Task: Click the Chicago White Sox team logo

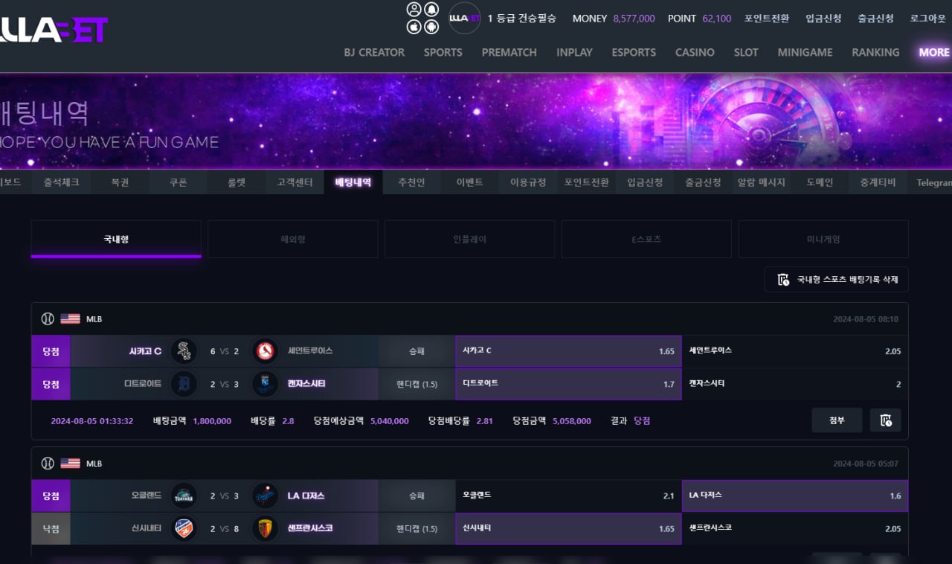Action: [184, 351]
